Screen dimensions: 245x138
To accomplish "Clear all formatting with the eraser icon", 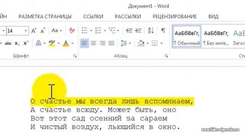I will click(x=72, y=31).
